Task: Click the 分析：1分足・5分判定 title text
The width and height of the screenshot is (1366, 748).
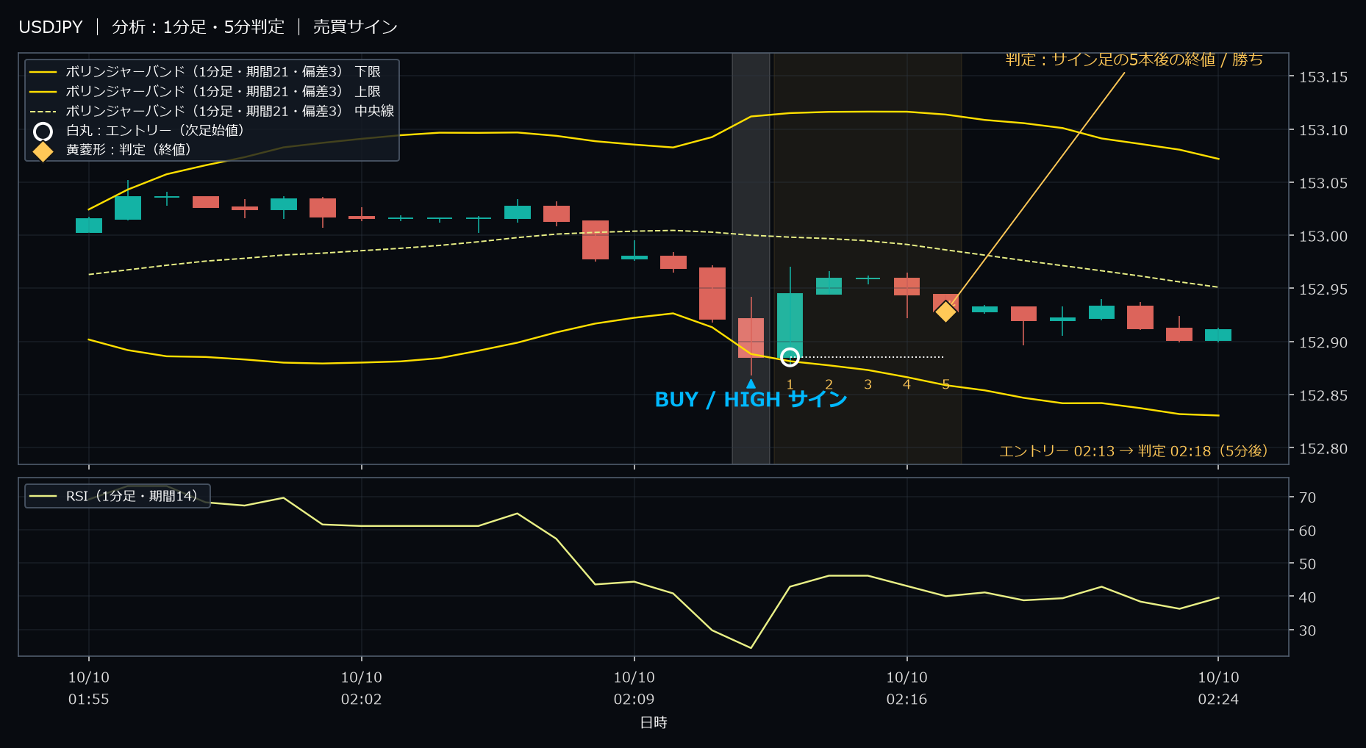Action: 198,27
